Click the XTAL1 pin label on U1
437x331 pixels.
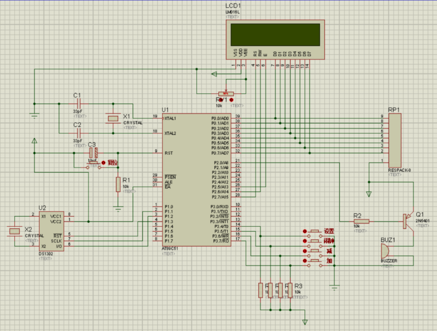click(x=170, y=119)
